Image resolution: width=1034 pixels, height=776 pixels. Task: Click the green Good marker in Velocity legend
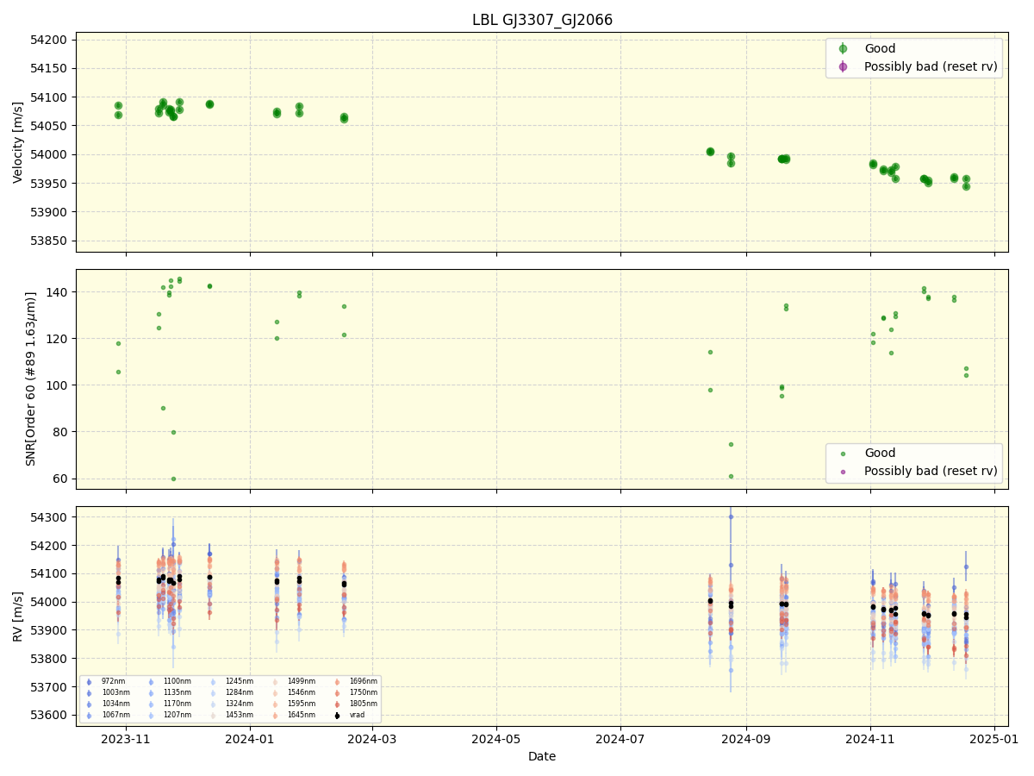pyautogui.click(x=843, y=49)
